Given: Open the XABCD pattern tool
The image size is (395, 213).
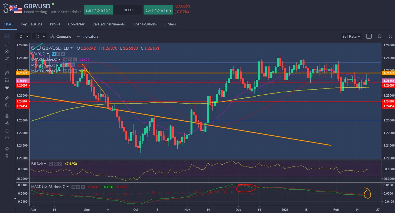Looking at the screenshot, I should point(7,72).
